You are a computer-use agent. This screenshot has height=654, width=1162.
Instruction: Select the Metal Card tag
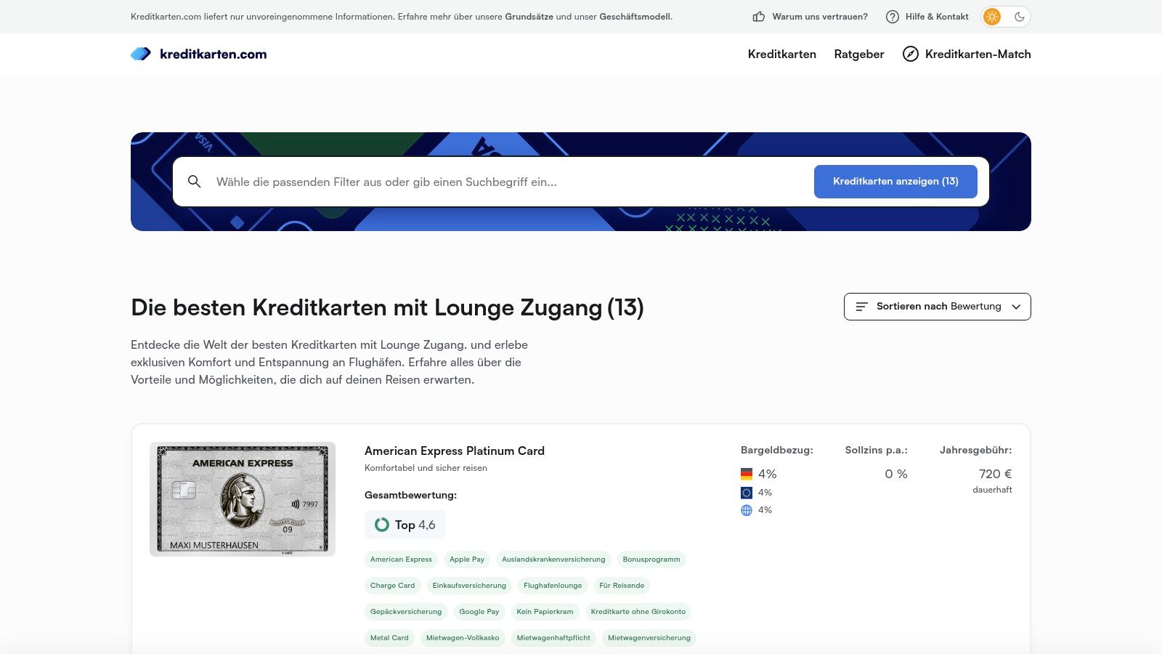click(x=389, y=638)
